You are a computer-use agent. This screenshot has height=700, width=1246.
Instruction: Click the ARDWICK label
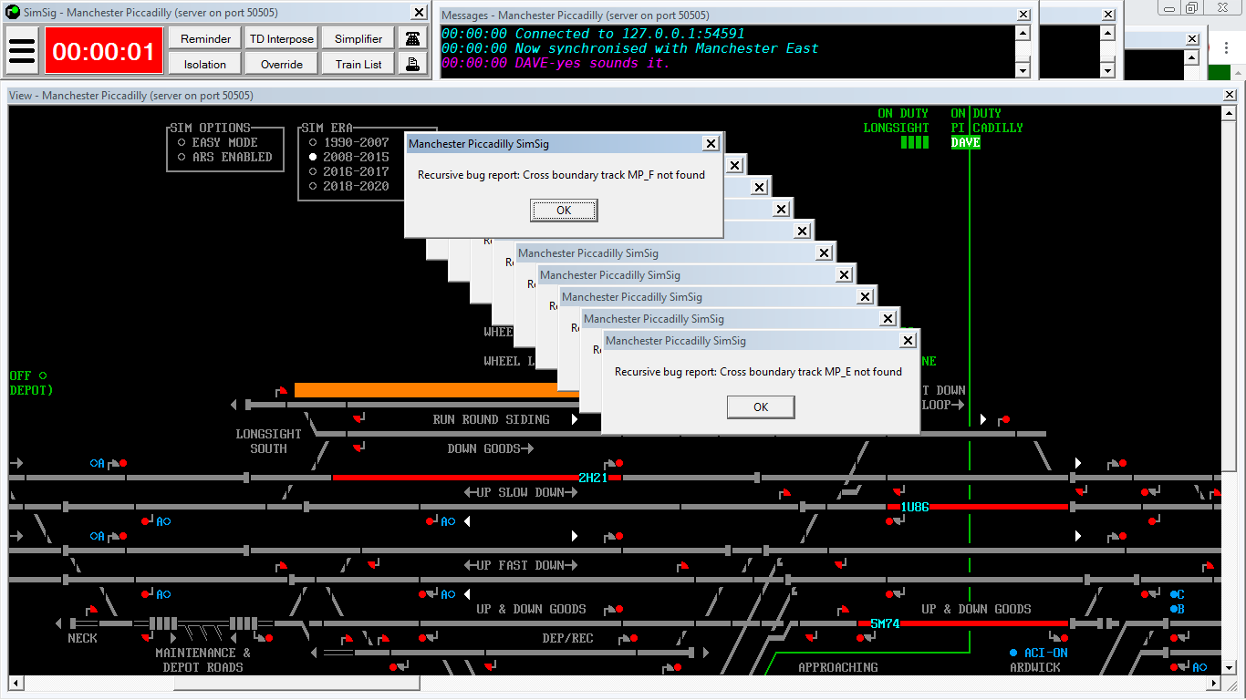(x=1035, y=667)
